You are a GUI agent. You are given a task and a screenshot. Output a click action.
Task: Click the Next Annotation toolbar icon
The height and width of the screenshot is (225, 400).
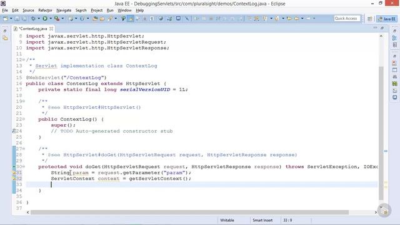(x=265, y=19)
